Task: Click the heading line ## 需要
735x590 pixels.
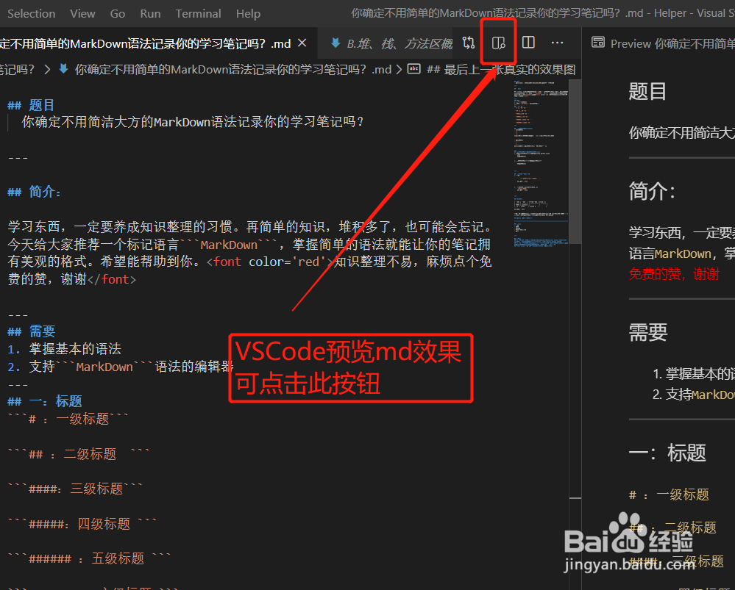Action: point(31,331)
